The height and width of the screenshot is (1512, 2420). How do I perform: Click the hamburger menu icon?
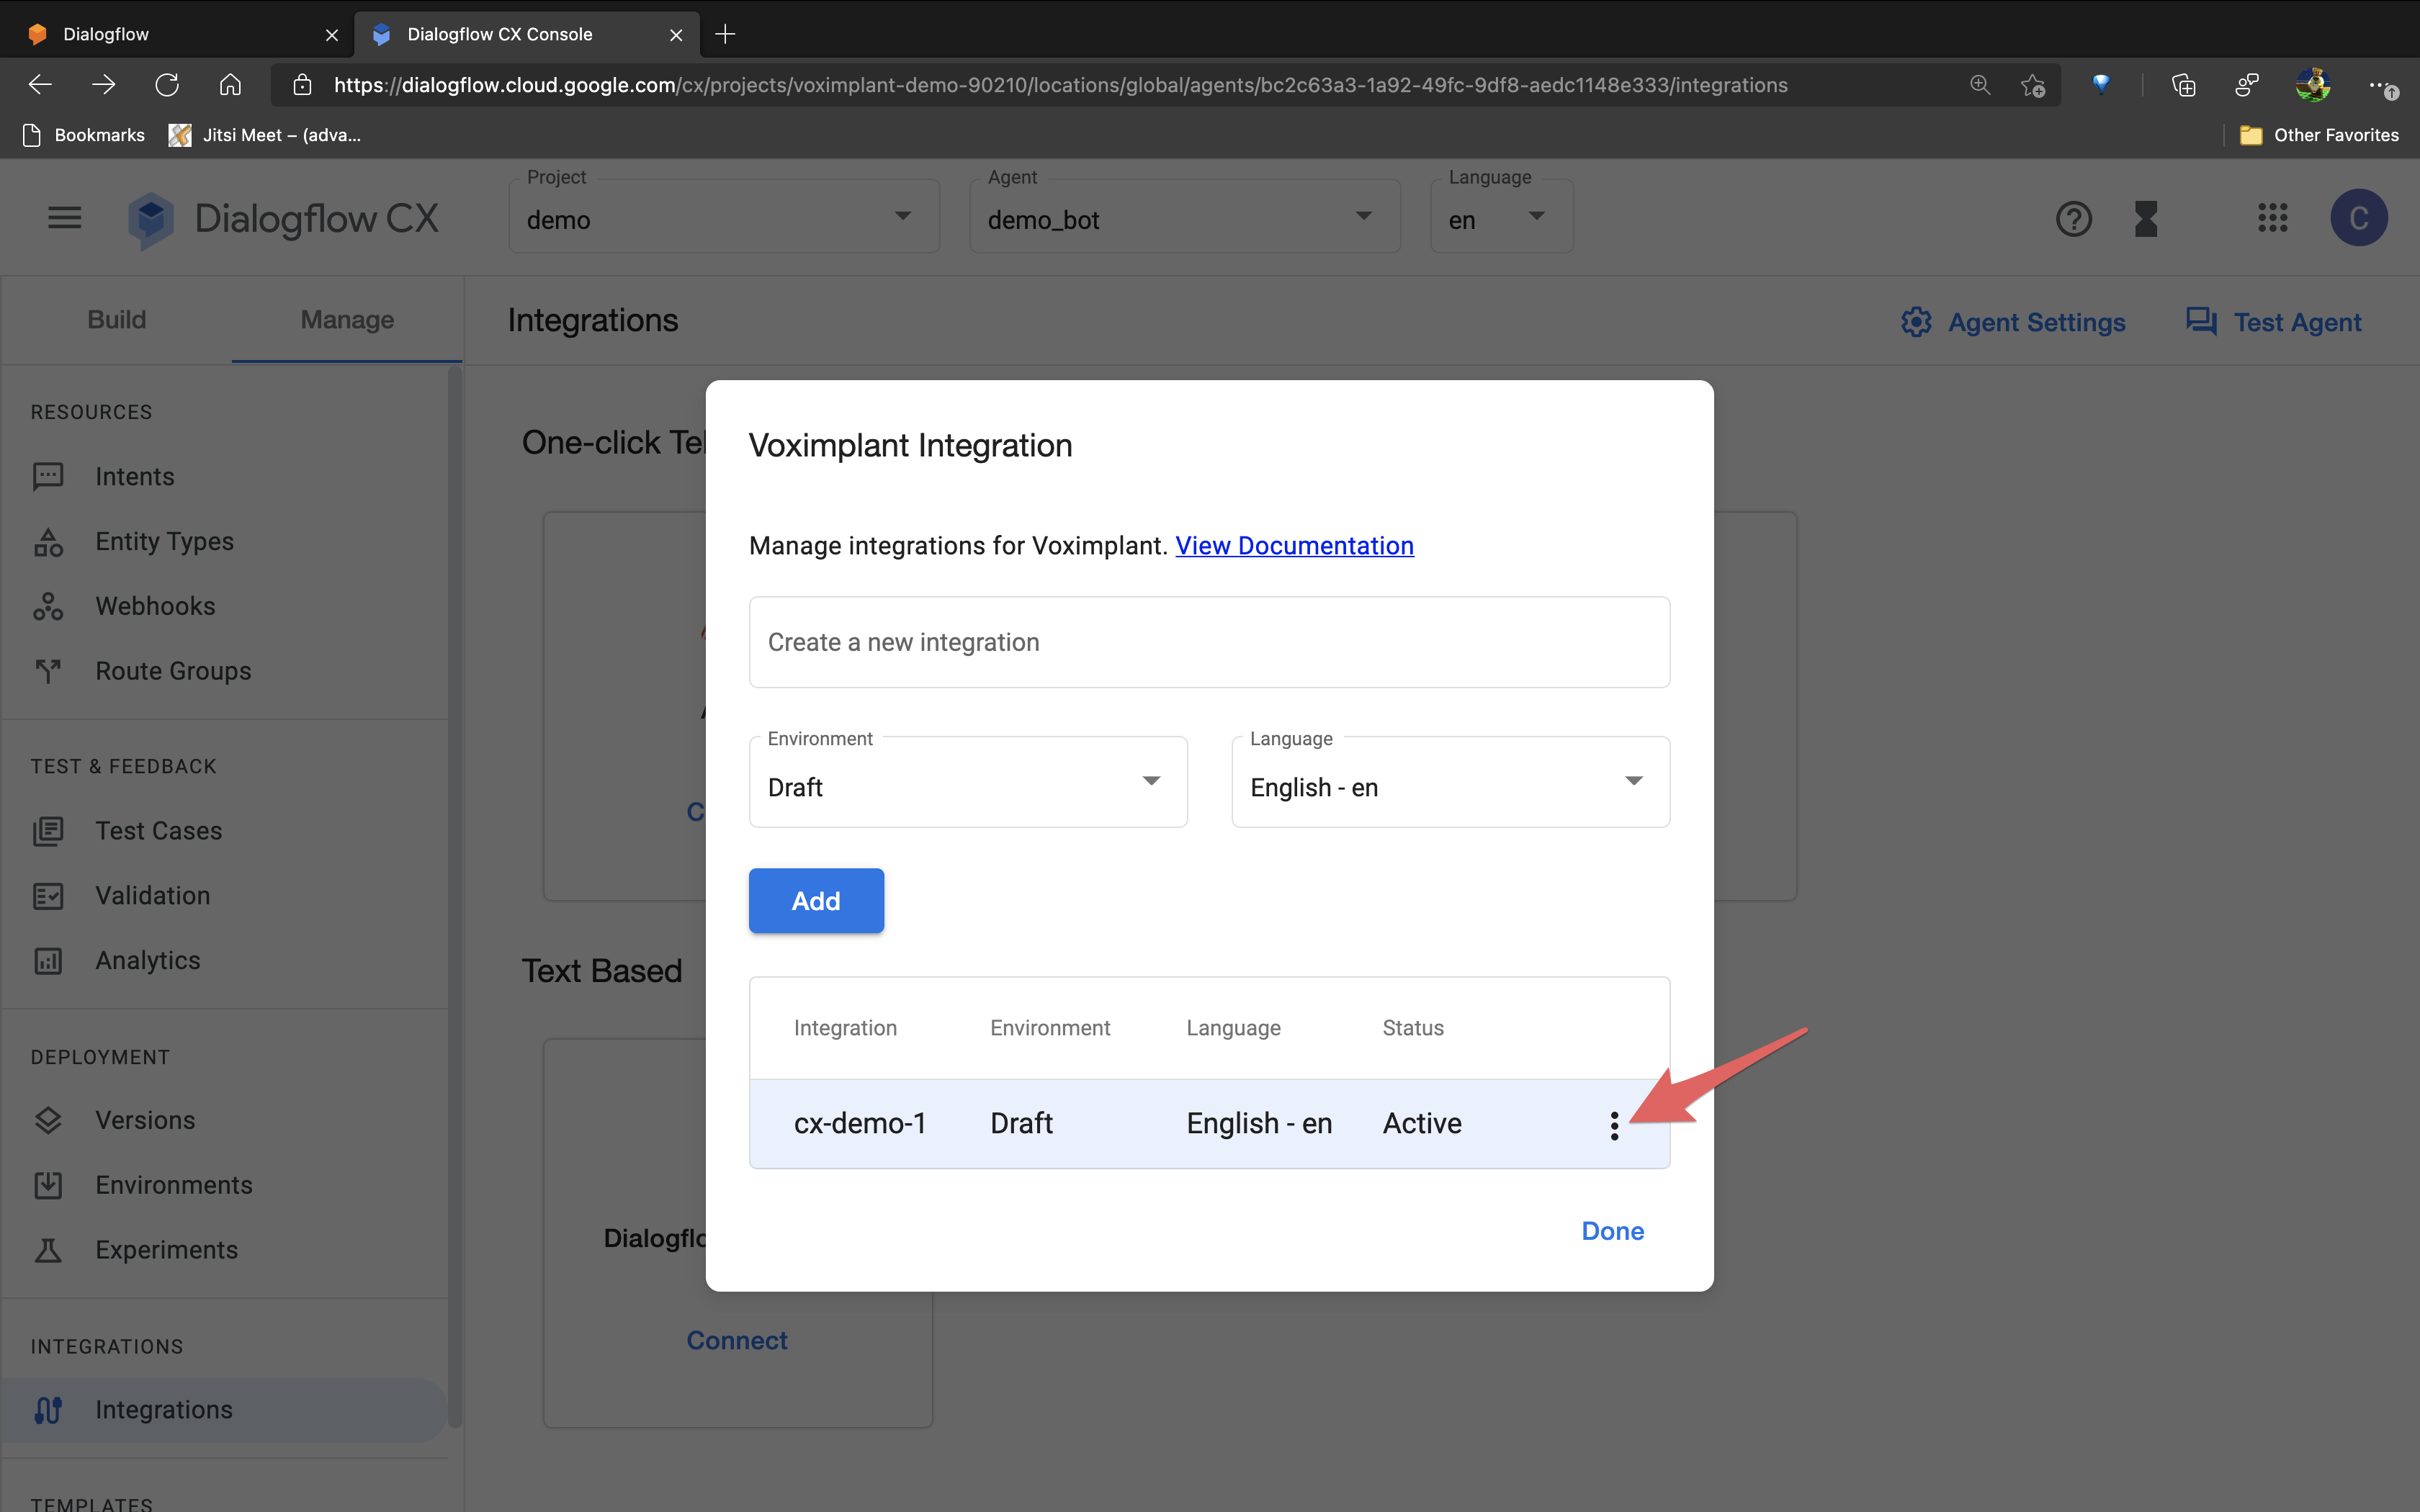(x=65, y=218)
